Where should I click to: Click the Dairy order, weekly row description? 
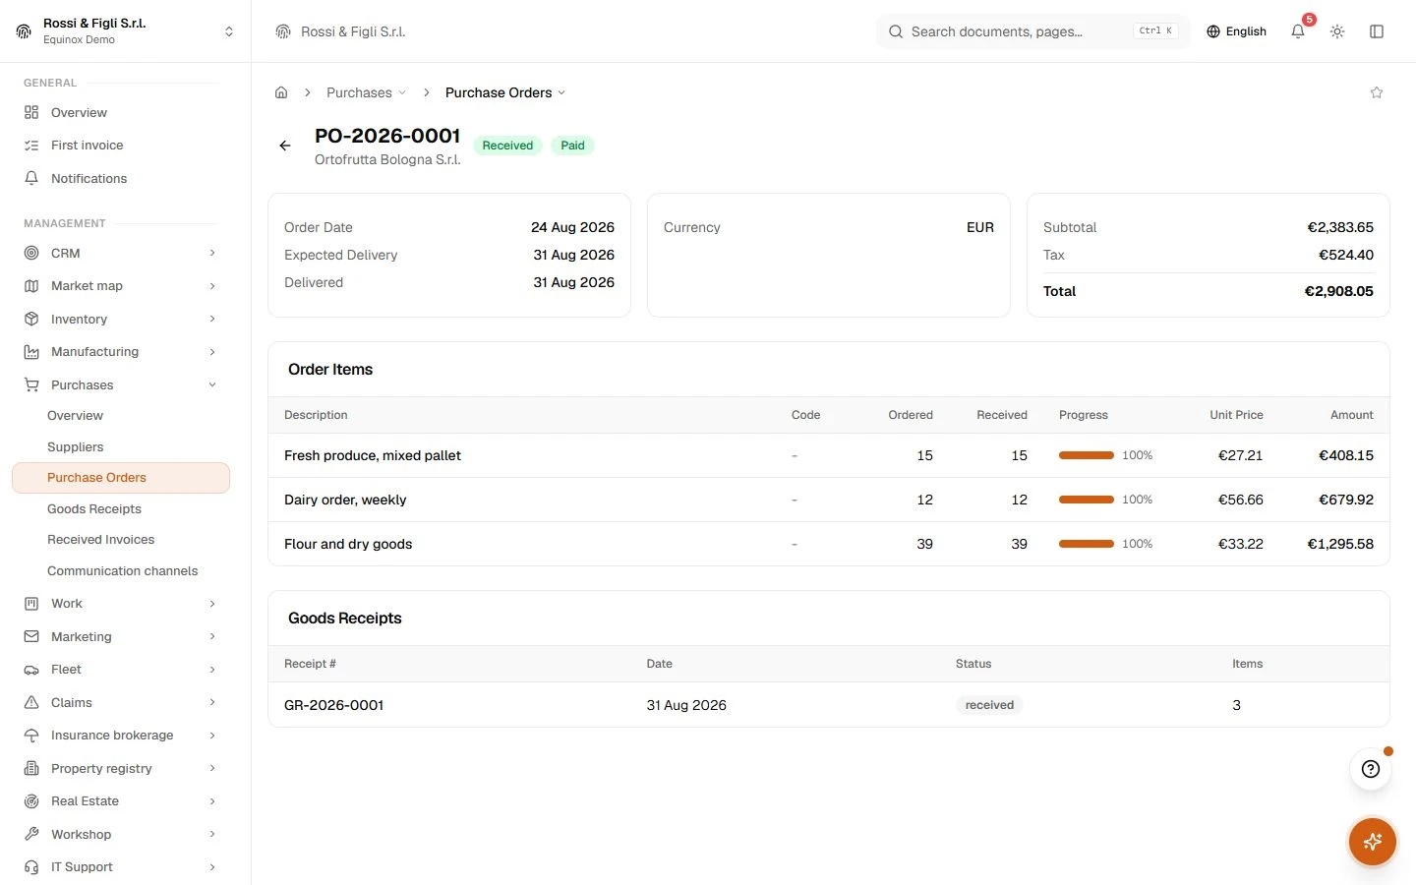345,500
